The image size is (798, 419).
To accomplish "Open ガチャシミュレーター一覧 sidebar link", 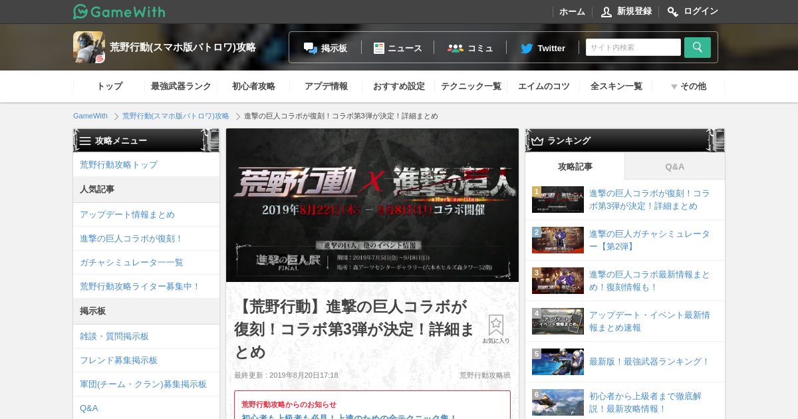I will point(146,263).
